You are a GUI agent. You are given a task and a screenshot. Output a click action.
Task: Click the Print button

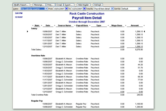point(50,5)
